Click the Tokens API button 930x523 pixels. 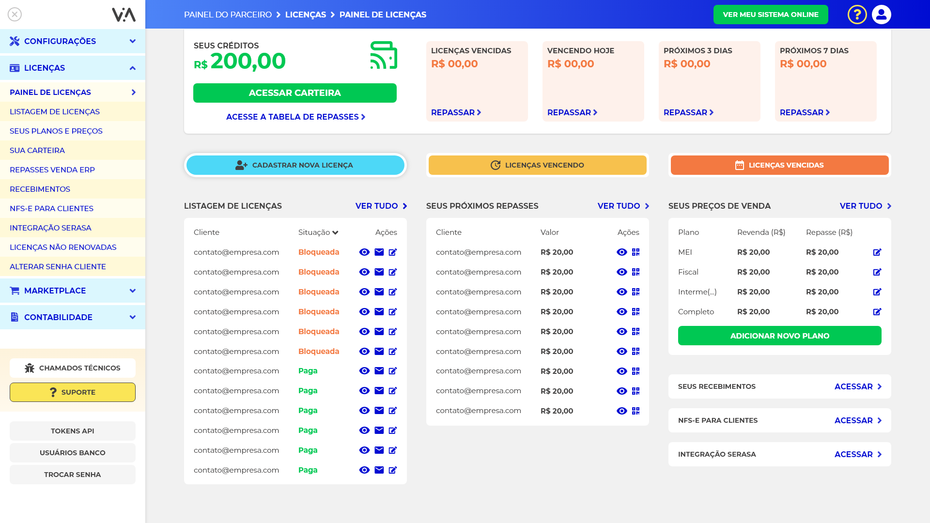(x=73, y=431)
